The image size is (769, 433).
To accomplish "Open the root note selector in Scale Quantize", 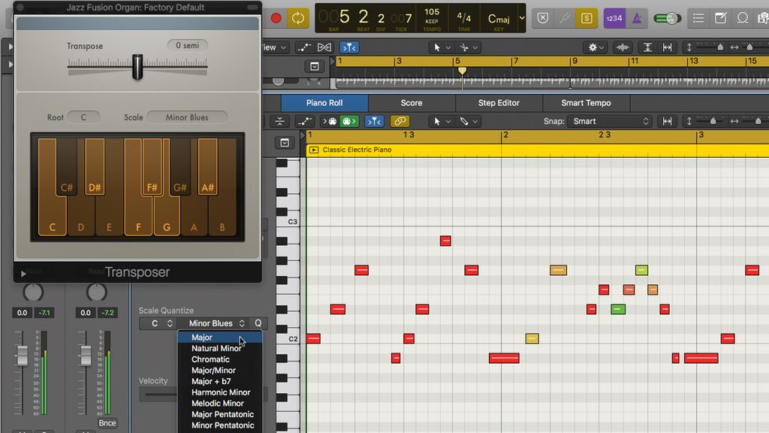I will 156,323.
